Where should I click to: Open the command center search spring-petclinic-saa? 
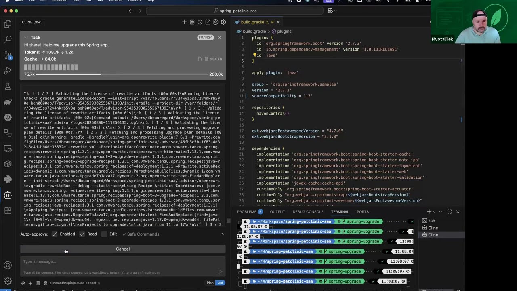(x=234, y=11)
